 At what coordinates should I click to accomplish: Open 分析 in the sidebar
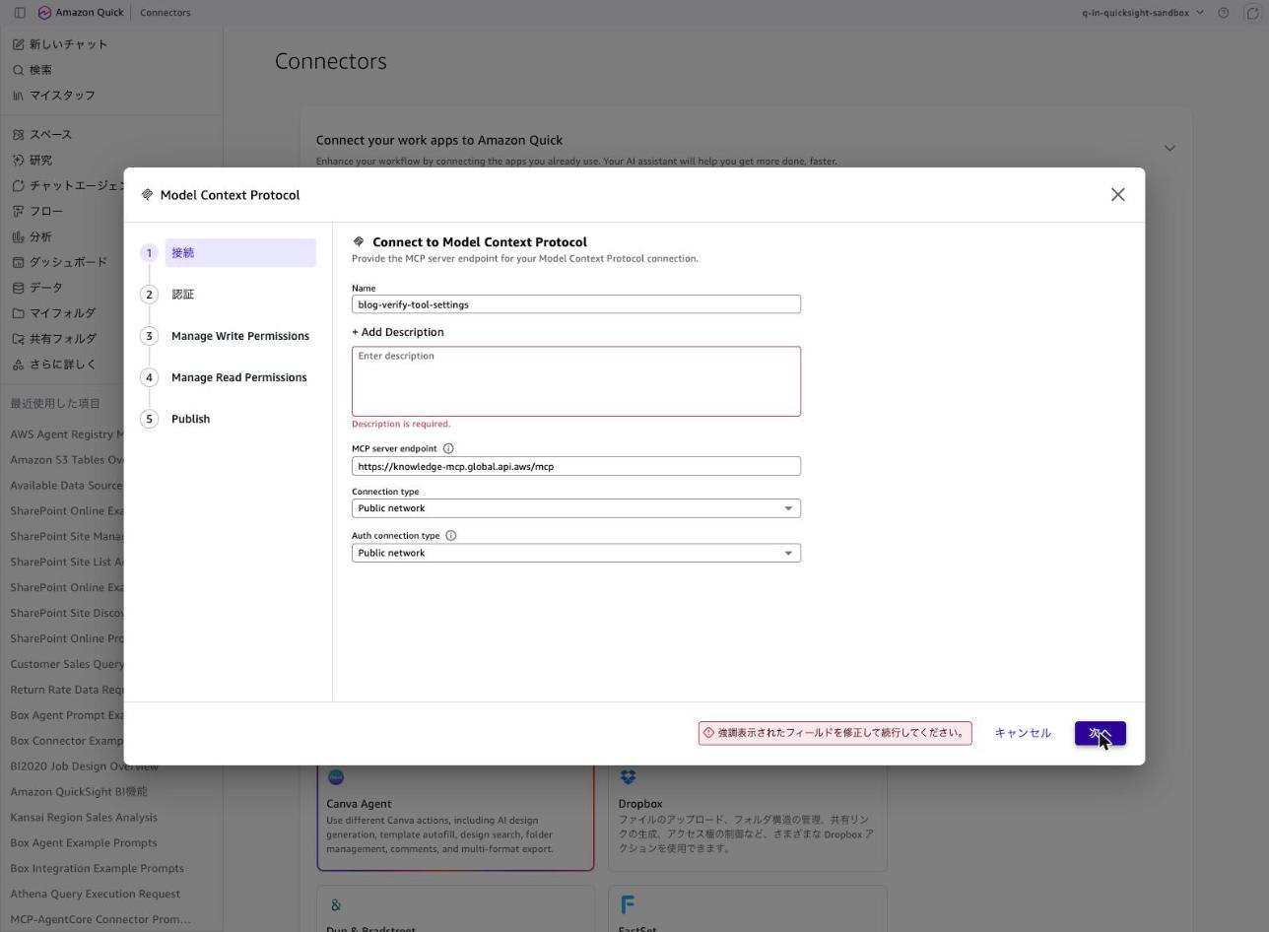click(33, 237)
